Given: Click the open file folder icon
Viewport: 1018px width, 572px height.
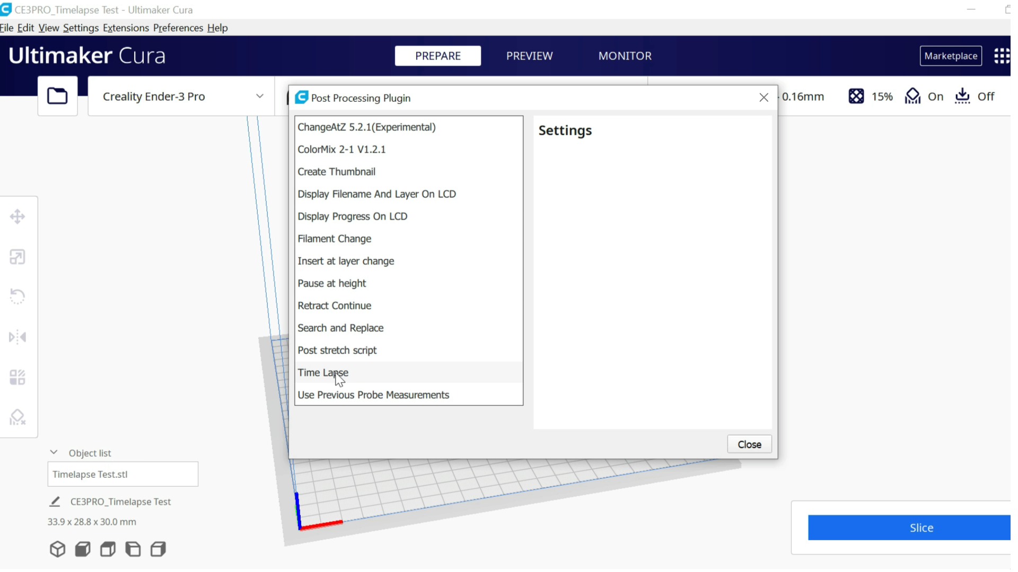Looking at the screenshot, I should [x=57, y=96].
